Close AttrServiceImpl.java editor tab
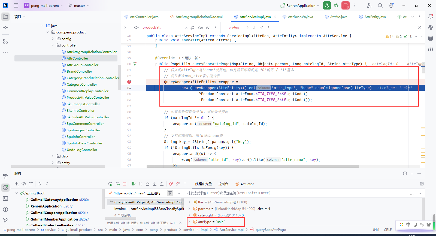Screen dimensions: 436x236 275,17
